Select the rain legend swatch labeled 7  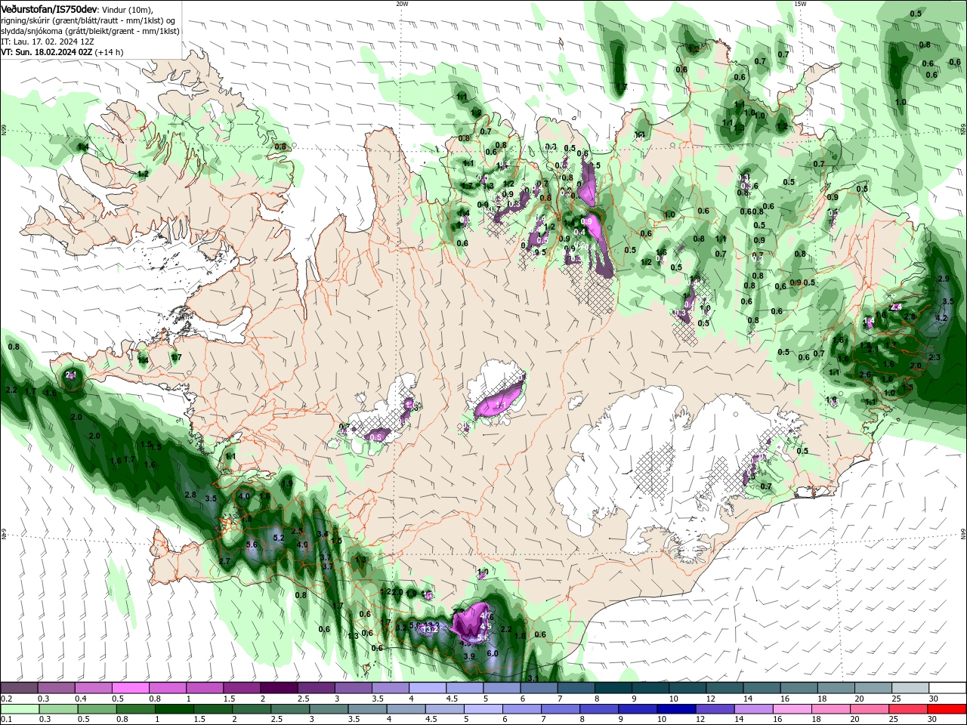point(561,709)
